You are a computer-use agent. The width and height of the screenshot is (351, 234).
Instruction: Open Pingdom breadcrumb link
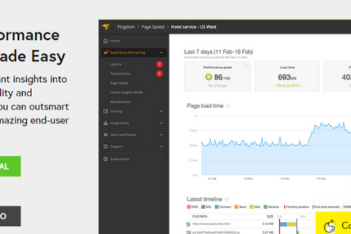pos(126,27)
